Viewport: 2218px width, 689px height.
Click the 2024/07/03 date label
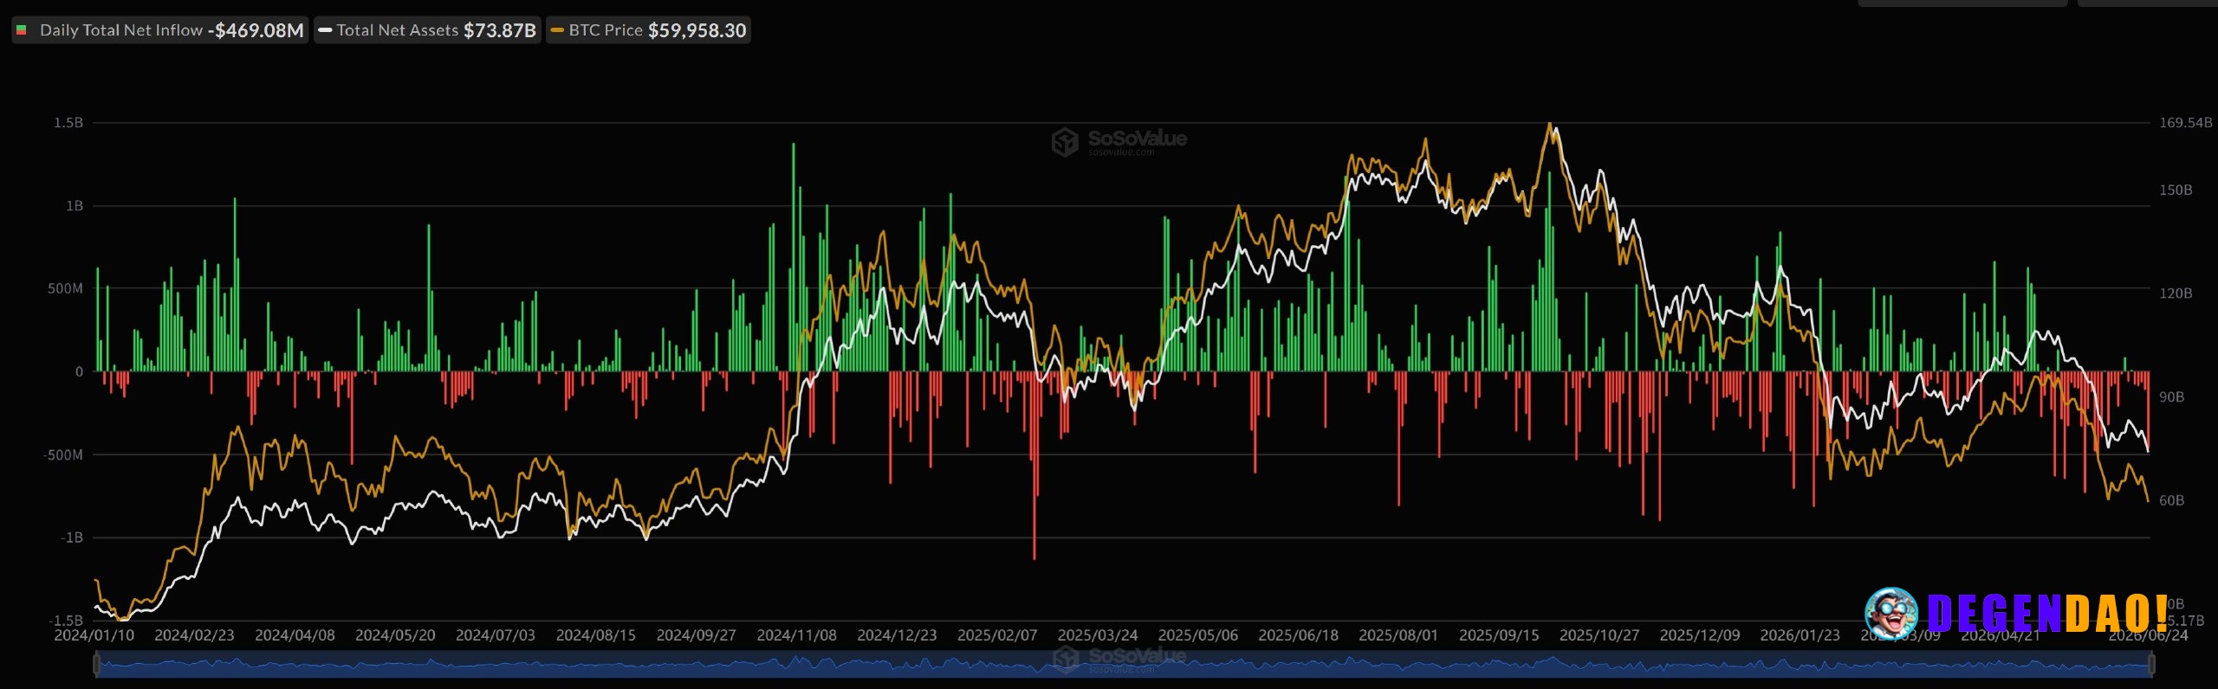coord(496,635)
